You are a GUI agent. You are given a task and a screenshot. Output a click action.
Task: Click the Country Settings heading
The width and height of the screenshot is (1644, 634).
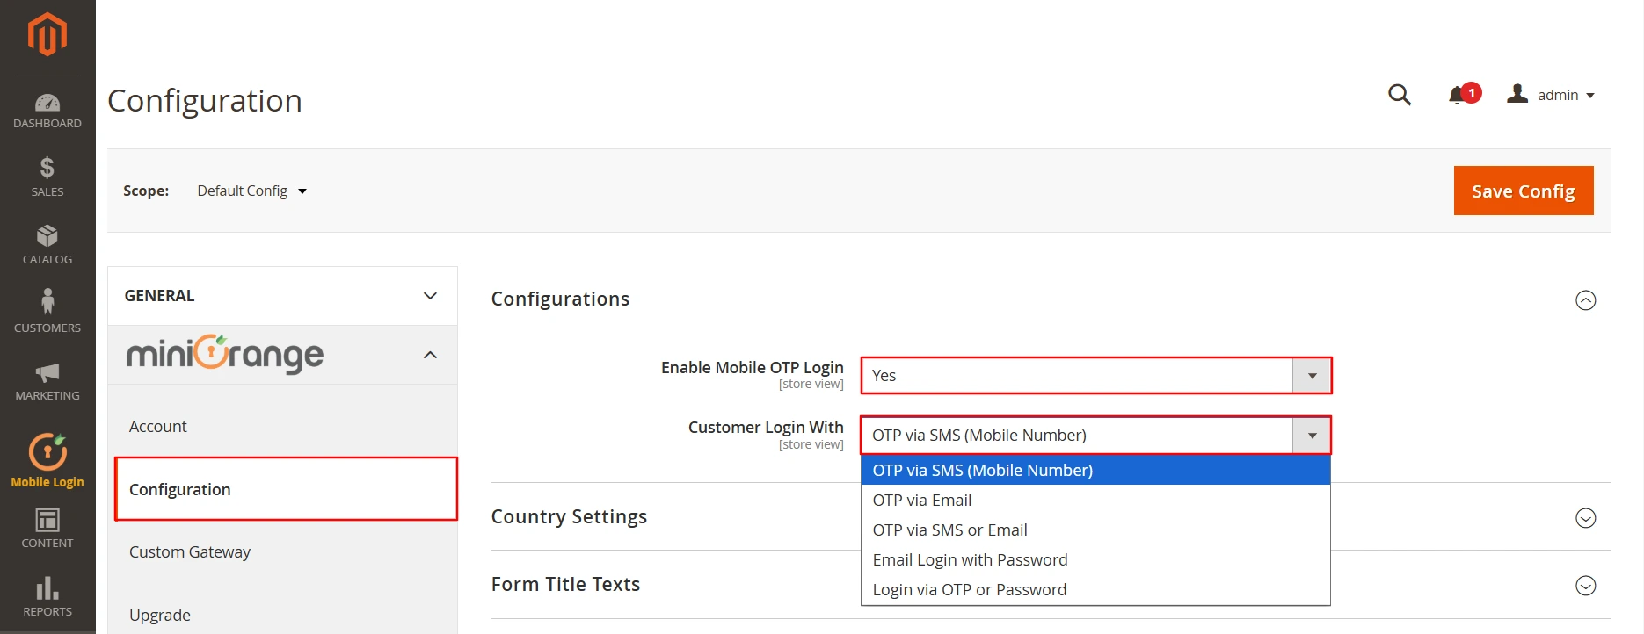(x=569, y=517)
